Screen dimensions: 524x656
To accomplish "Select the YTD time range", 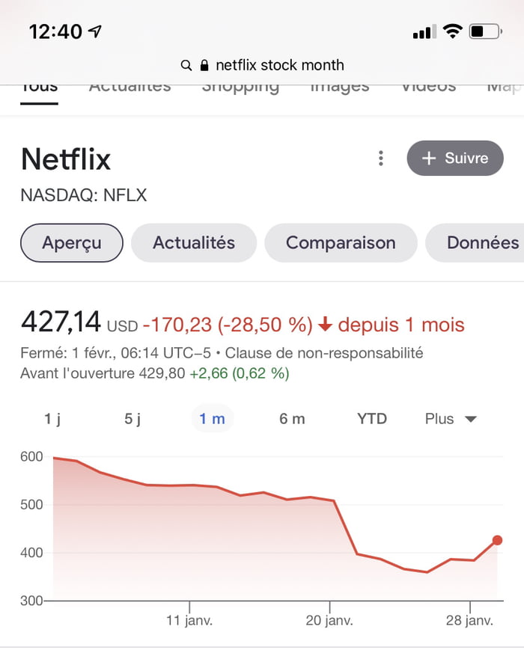I will [x=372, y=419].
